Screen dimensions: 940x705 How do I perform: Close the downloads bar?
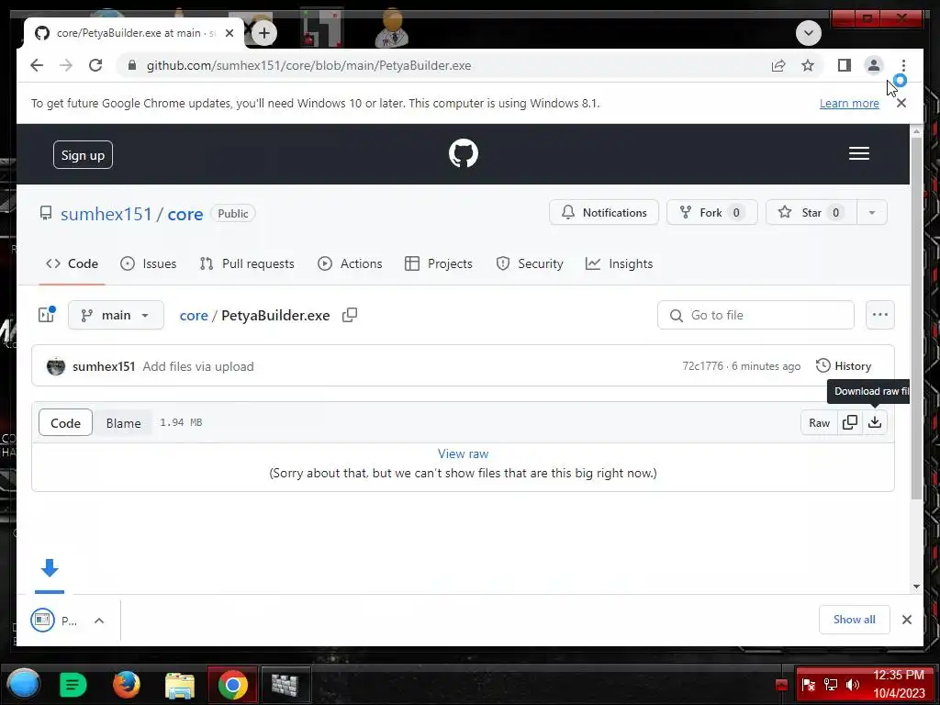906,620
